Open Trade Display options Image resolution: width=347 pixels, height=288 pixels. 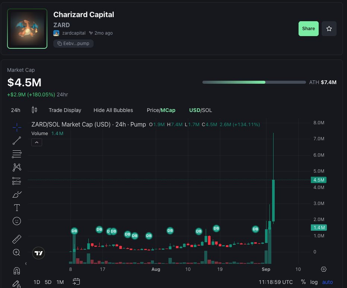click(x=65, y=110)
